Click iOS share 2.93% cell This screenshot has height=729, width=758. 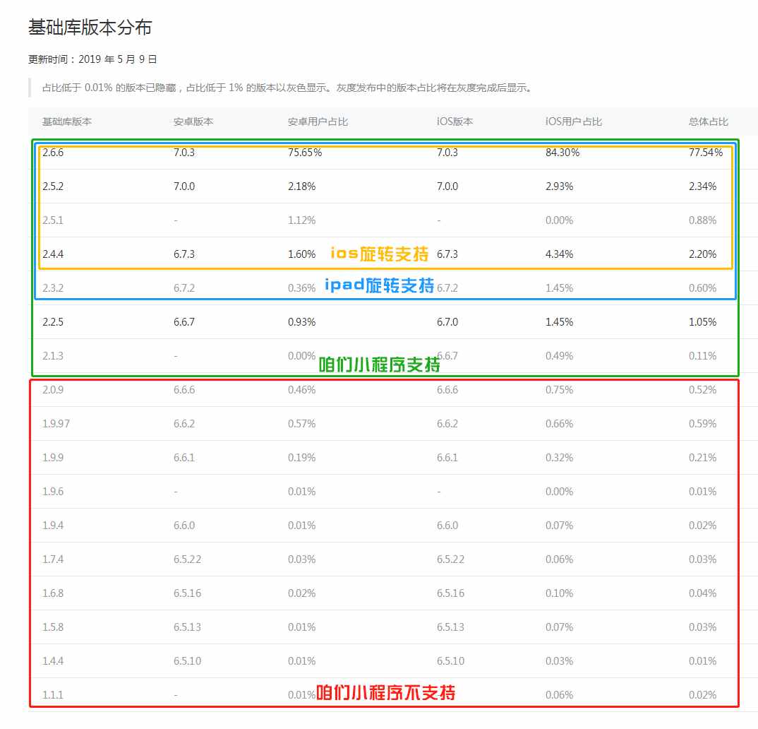pos(559,186)
